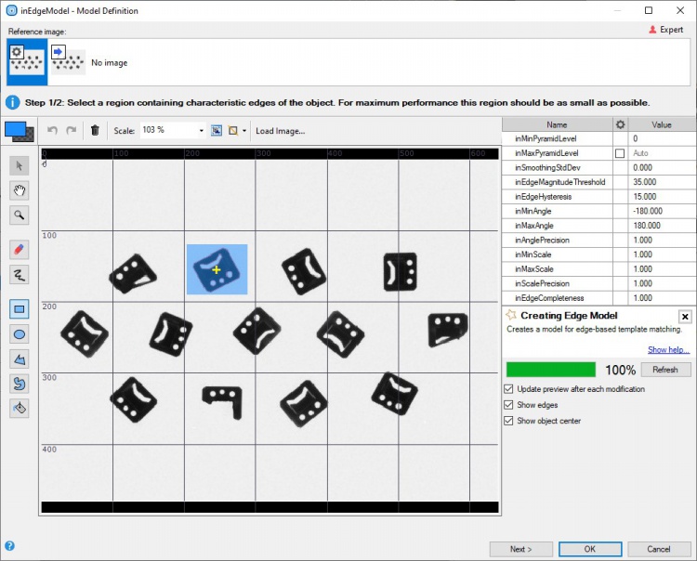
Task: Edit the inEdgeMagnitudeThreshold value field
Action: pyautogui.click(x=662, y=182)
